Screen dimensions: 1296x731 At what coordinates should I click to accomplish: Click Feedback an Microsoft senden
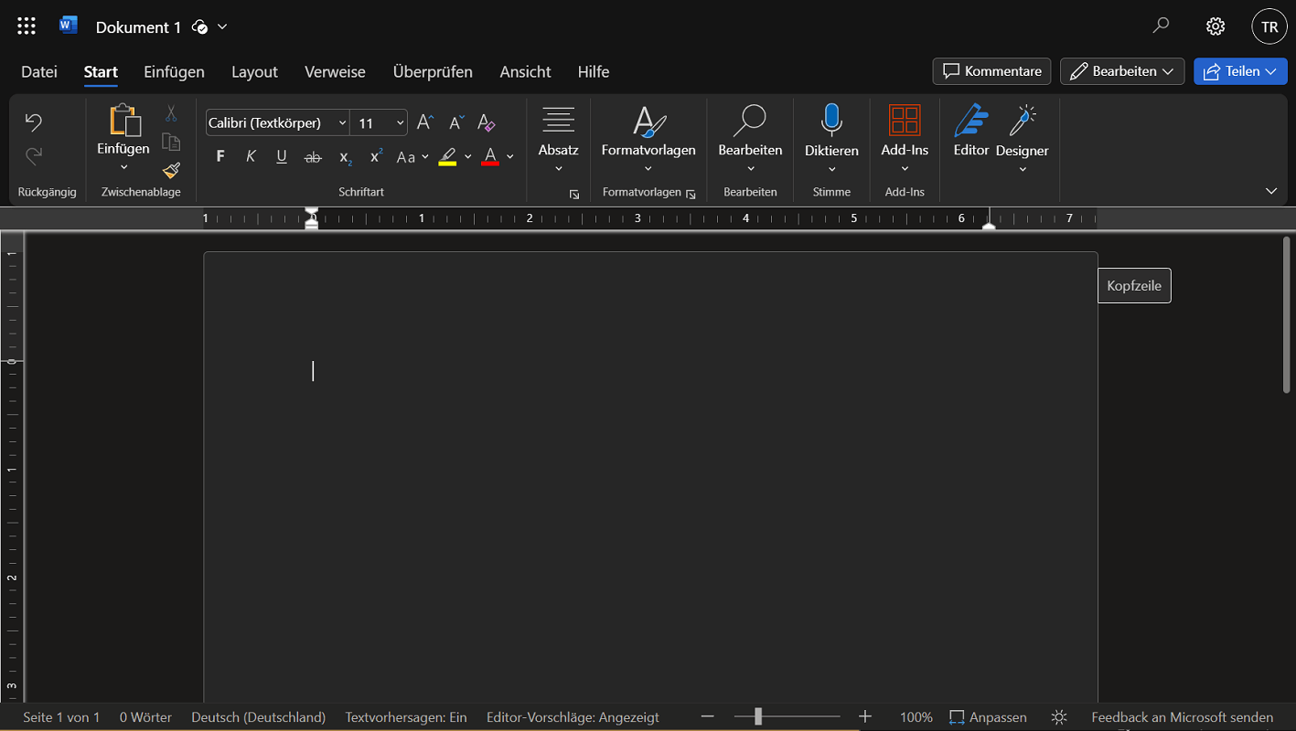(x=1182, y=717)
